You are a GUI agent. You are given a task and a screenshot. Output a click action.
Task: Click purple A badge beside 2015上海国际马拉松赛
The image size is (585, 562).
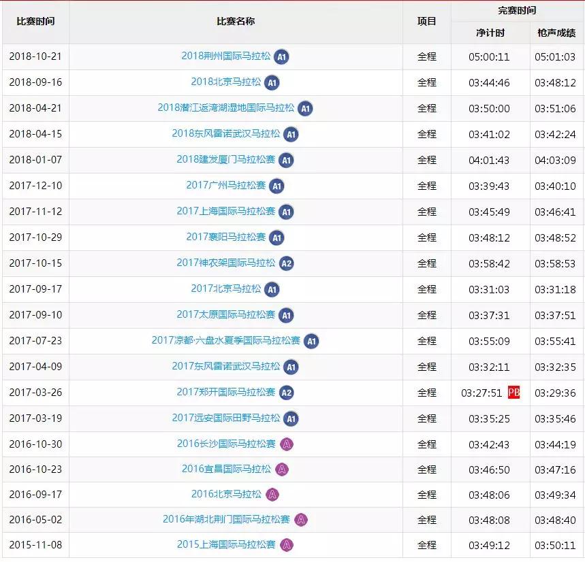click(286, 545)
